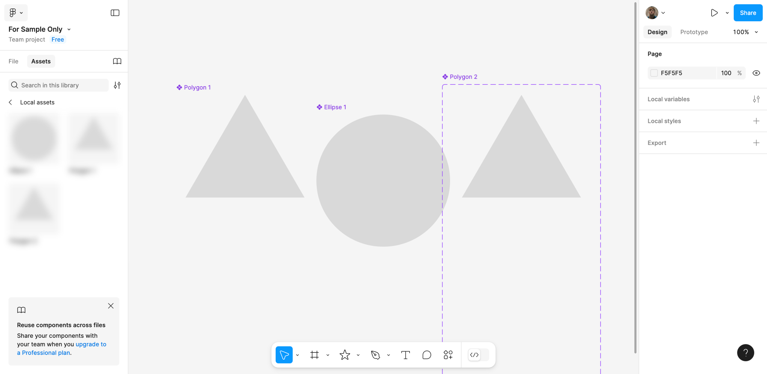
Task: Go back from Local assets
Action: (10, 102)
